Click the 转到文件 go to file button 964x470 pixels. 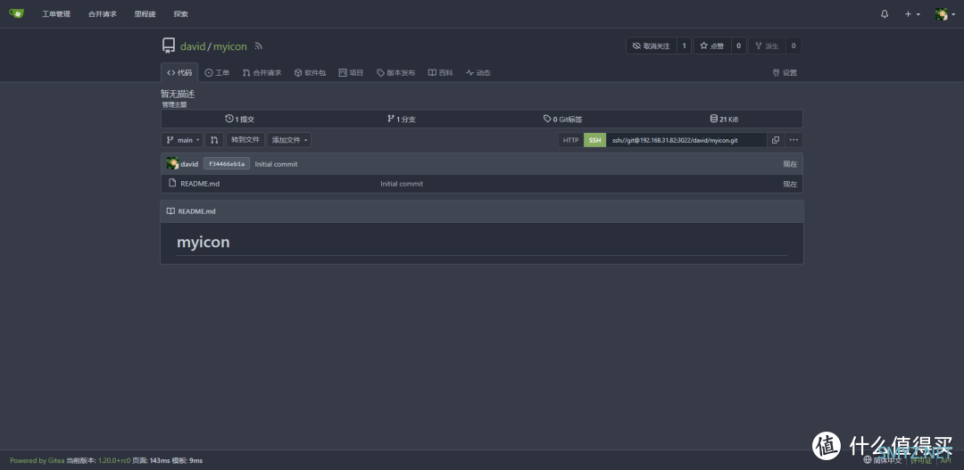pyautogui.click(x=245, y=140)
